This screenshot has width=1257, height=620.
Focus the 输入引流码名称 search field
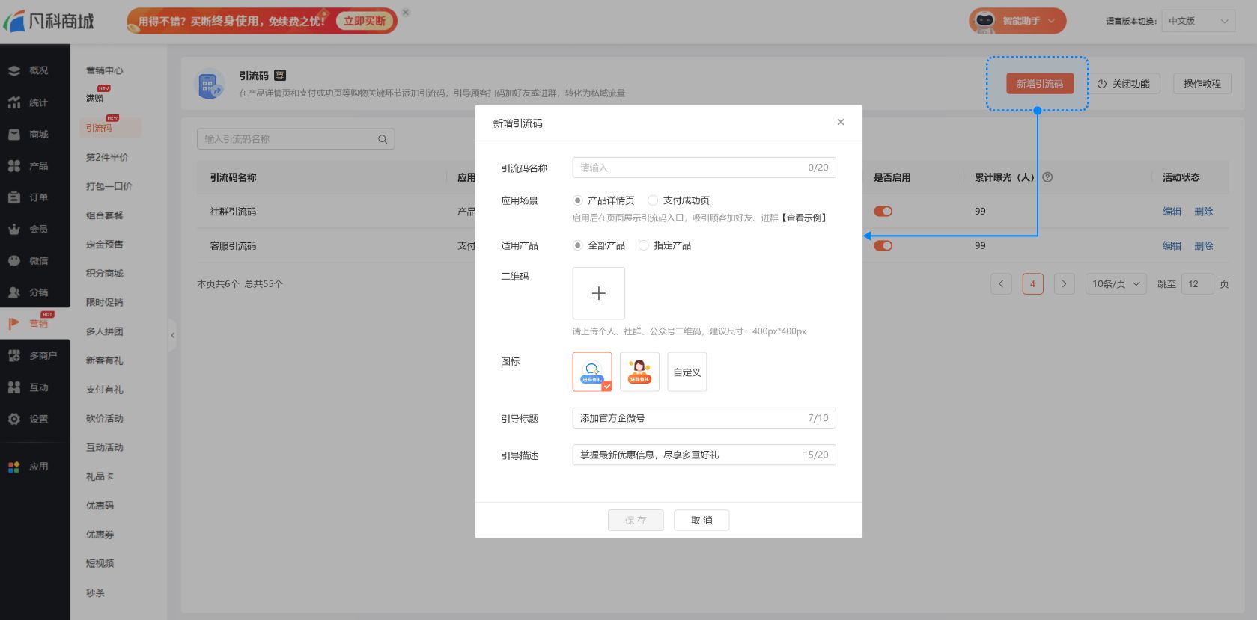(x=296, y=139)
